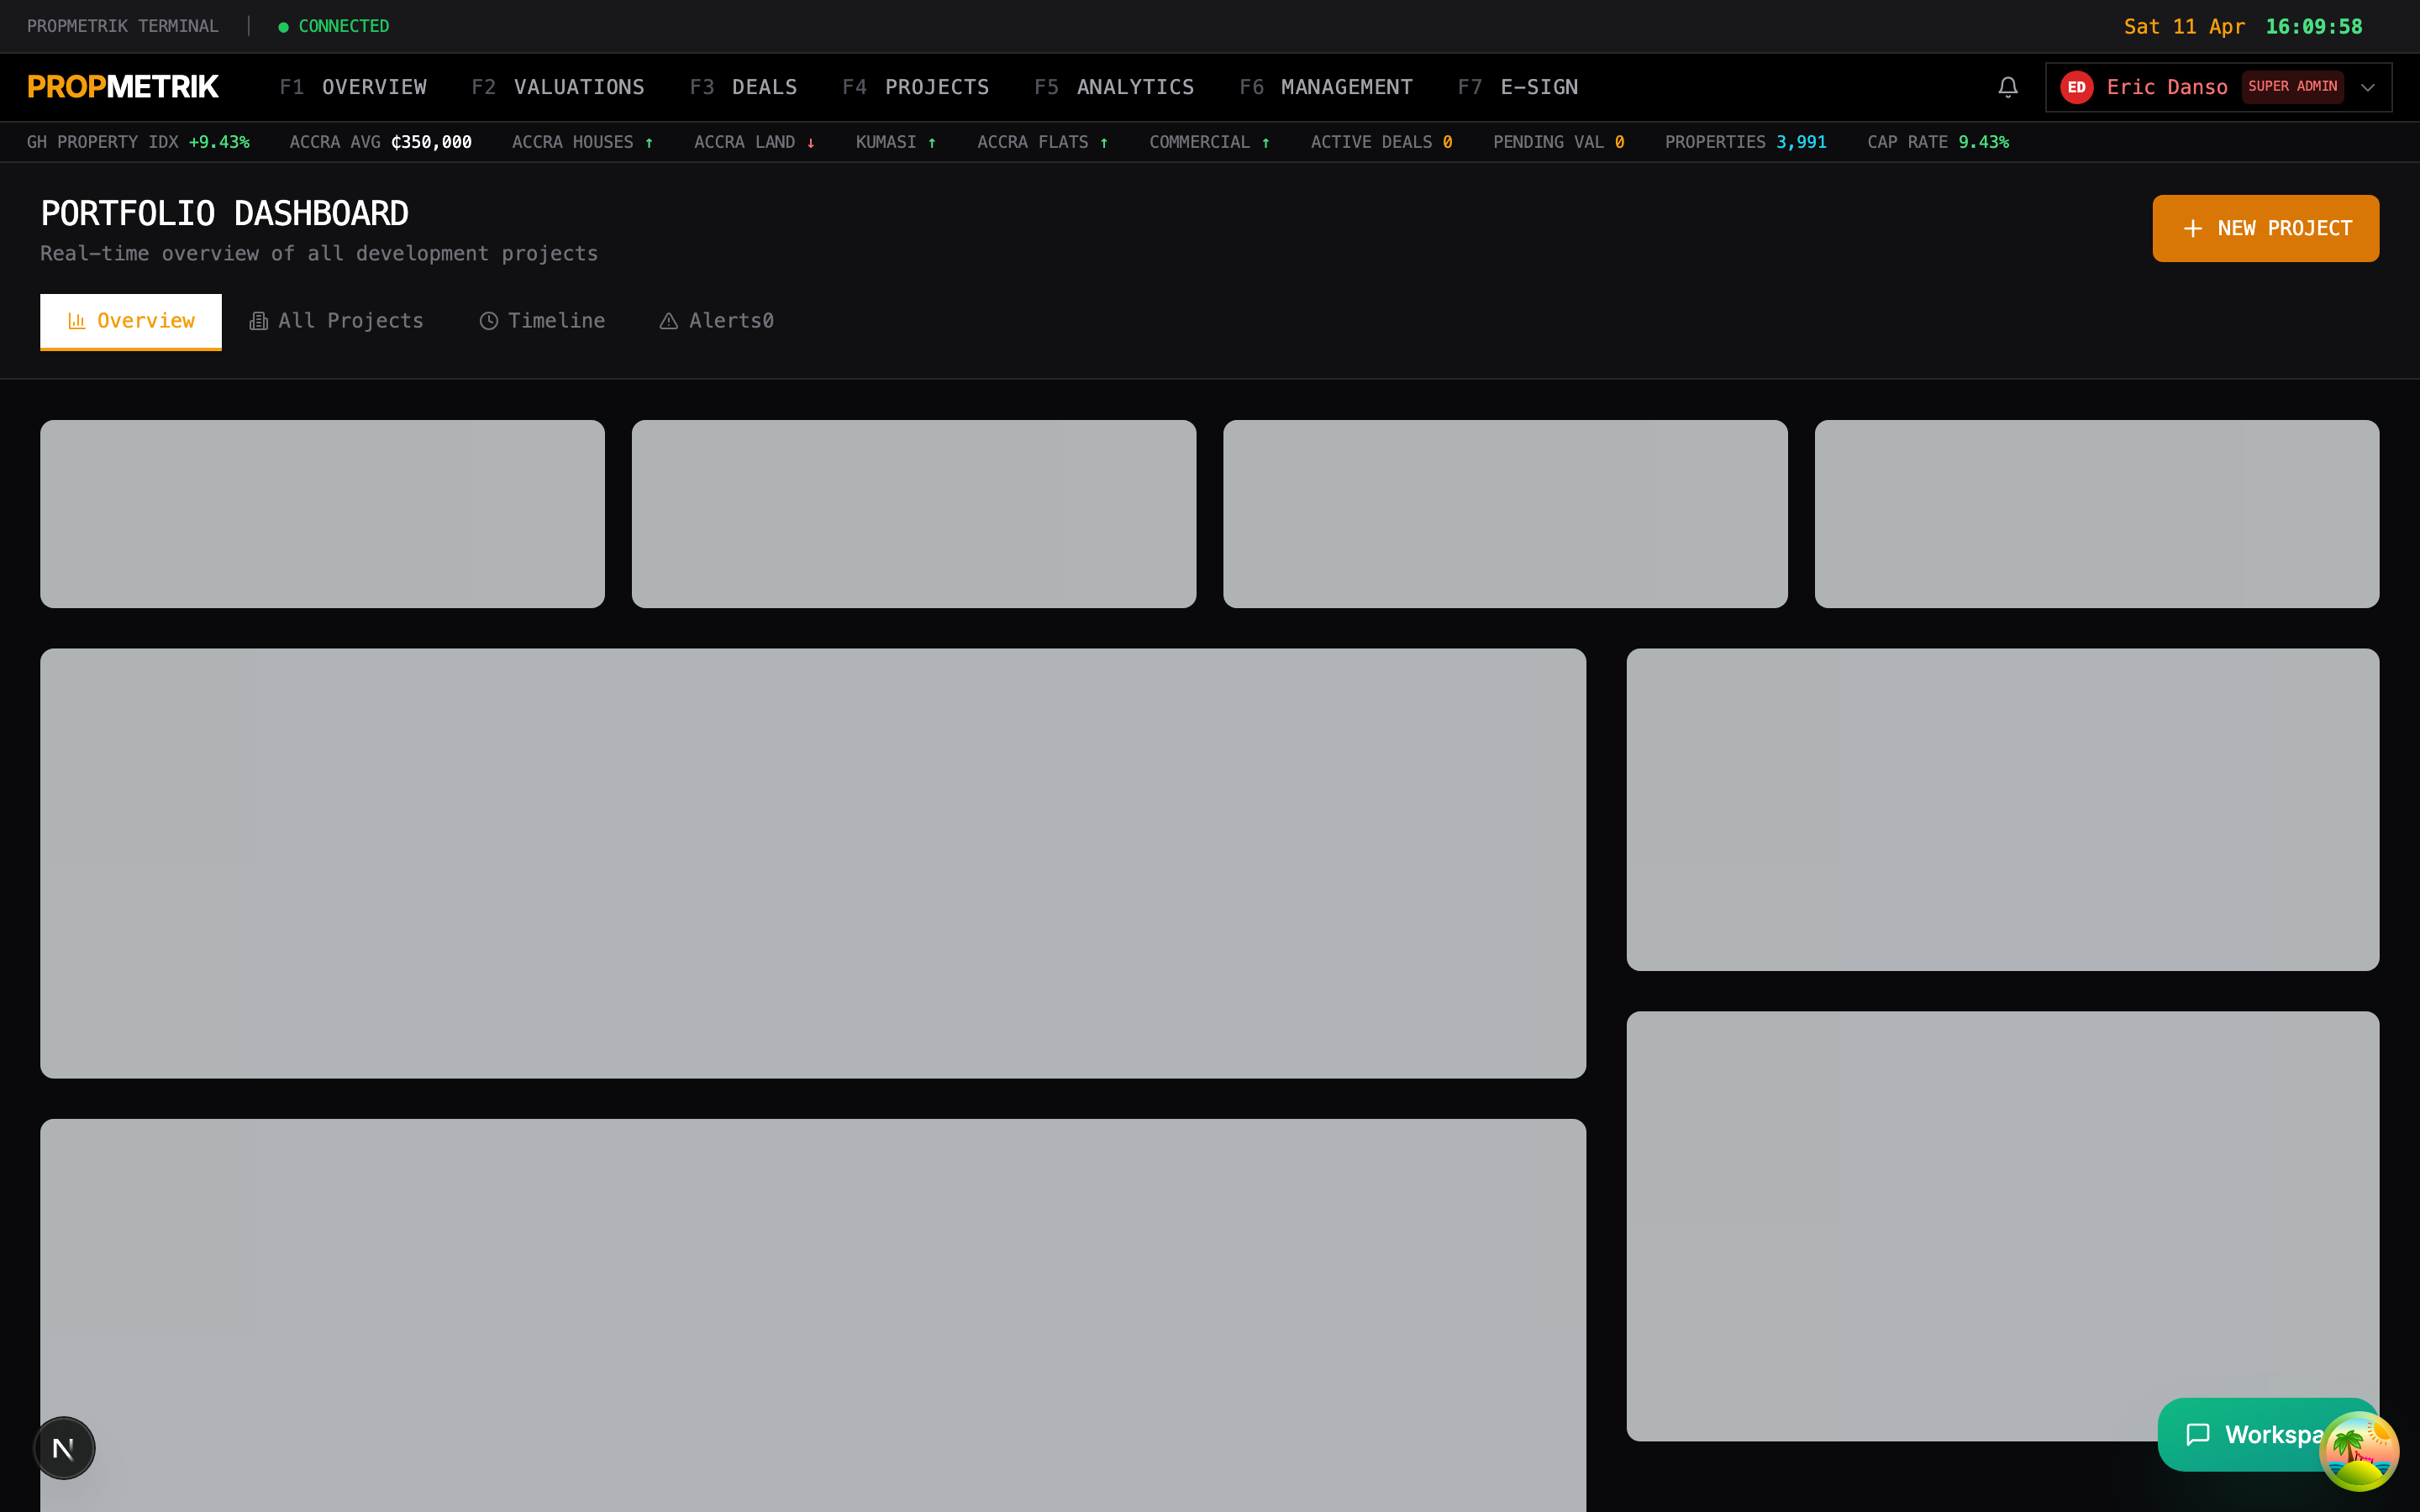Screen dimensions: 2420x1512
Task: Open the Timeline tab
Action: point(542,321)
